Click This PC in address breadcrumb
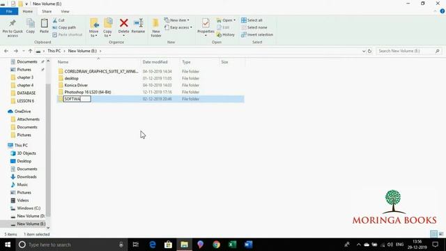The width and height of the screenshot is (446, 251). pos(54,51)
